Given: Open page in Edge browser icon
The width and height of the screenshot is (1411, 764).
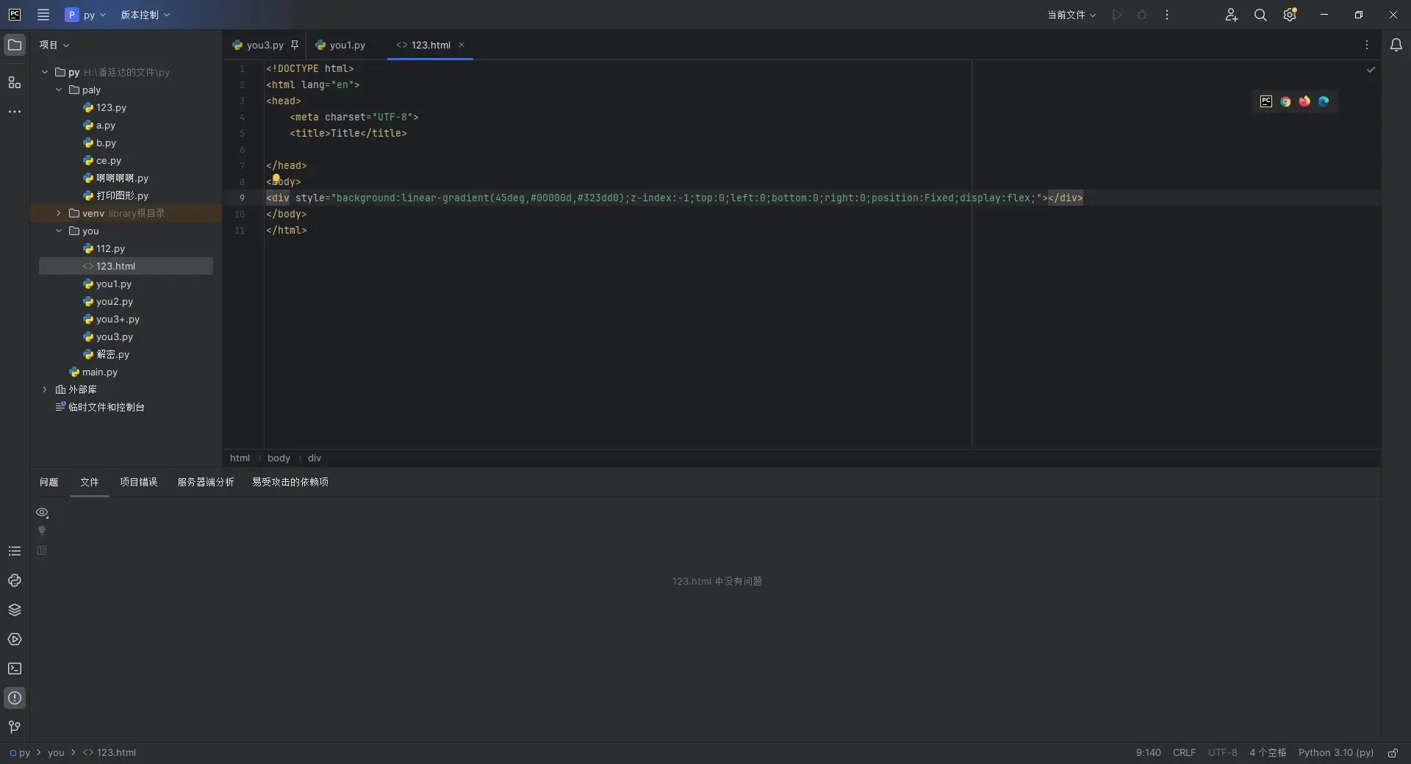Looking at the screenshot, I should (x=1324, y=101).
